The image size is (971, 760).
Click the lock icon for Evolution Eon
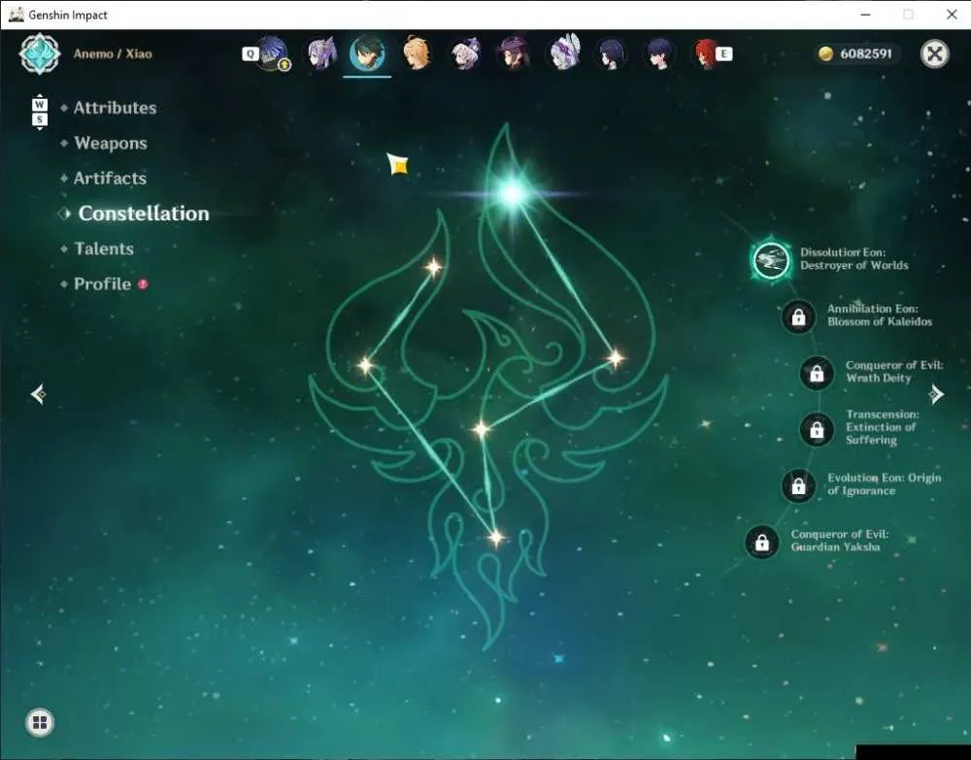(x=799, y=486)
